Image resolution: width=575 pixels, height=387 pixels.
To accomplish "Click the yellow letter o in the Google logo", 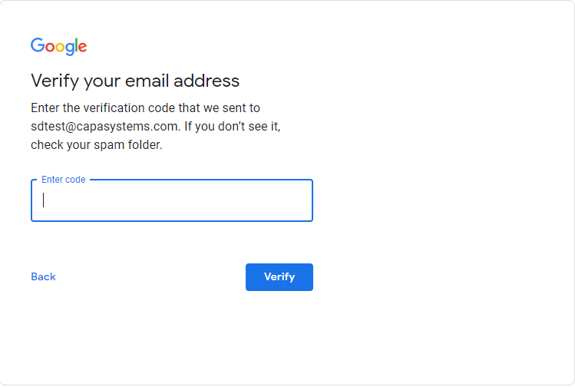I will point(60,47).
